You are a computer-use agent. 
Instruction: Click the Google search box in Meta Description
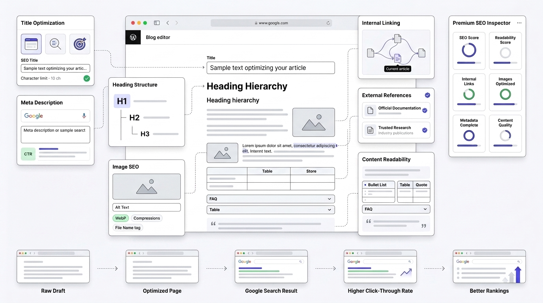point(55,116)
